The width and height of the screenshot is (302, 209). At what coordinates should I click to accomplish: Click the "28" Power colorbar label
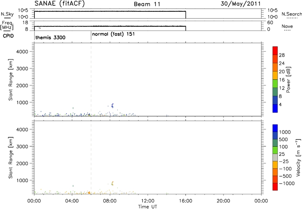tap(282, 55)
